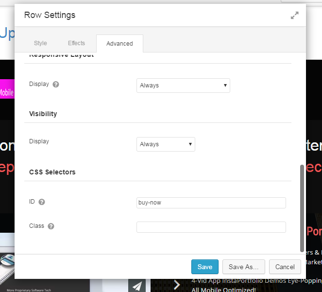This screenshot has height=292, width=322.
Task: Click the Save As... button
Action: tap(244, 267)
